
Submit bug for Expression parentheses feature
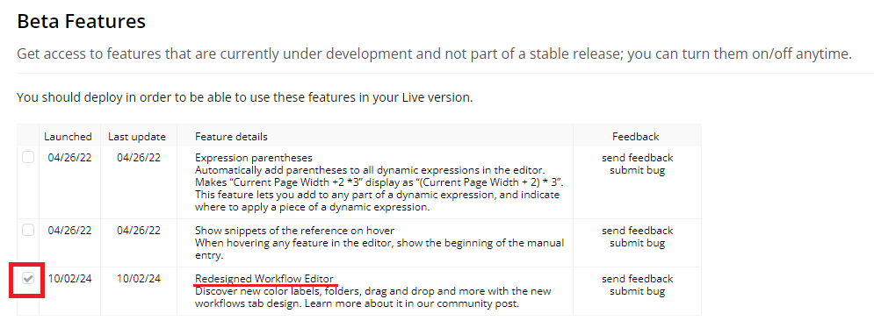pyautogui.click(x=637, y=170)
